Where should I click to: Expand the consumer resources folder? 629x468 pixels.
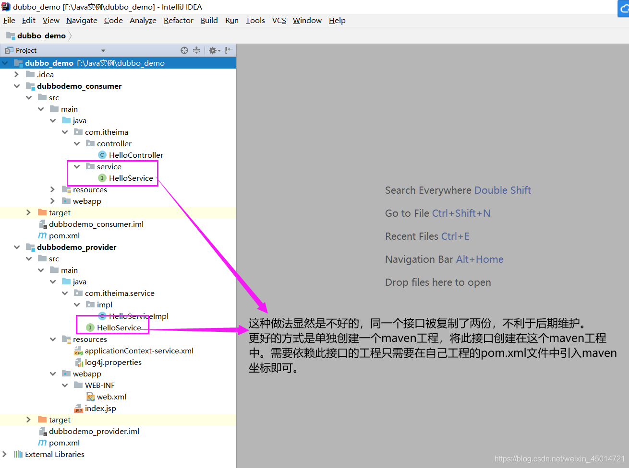pos(52,189)
